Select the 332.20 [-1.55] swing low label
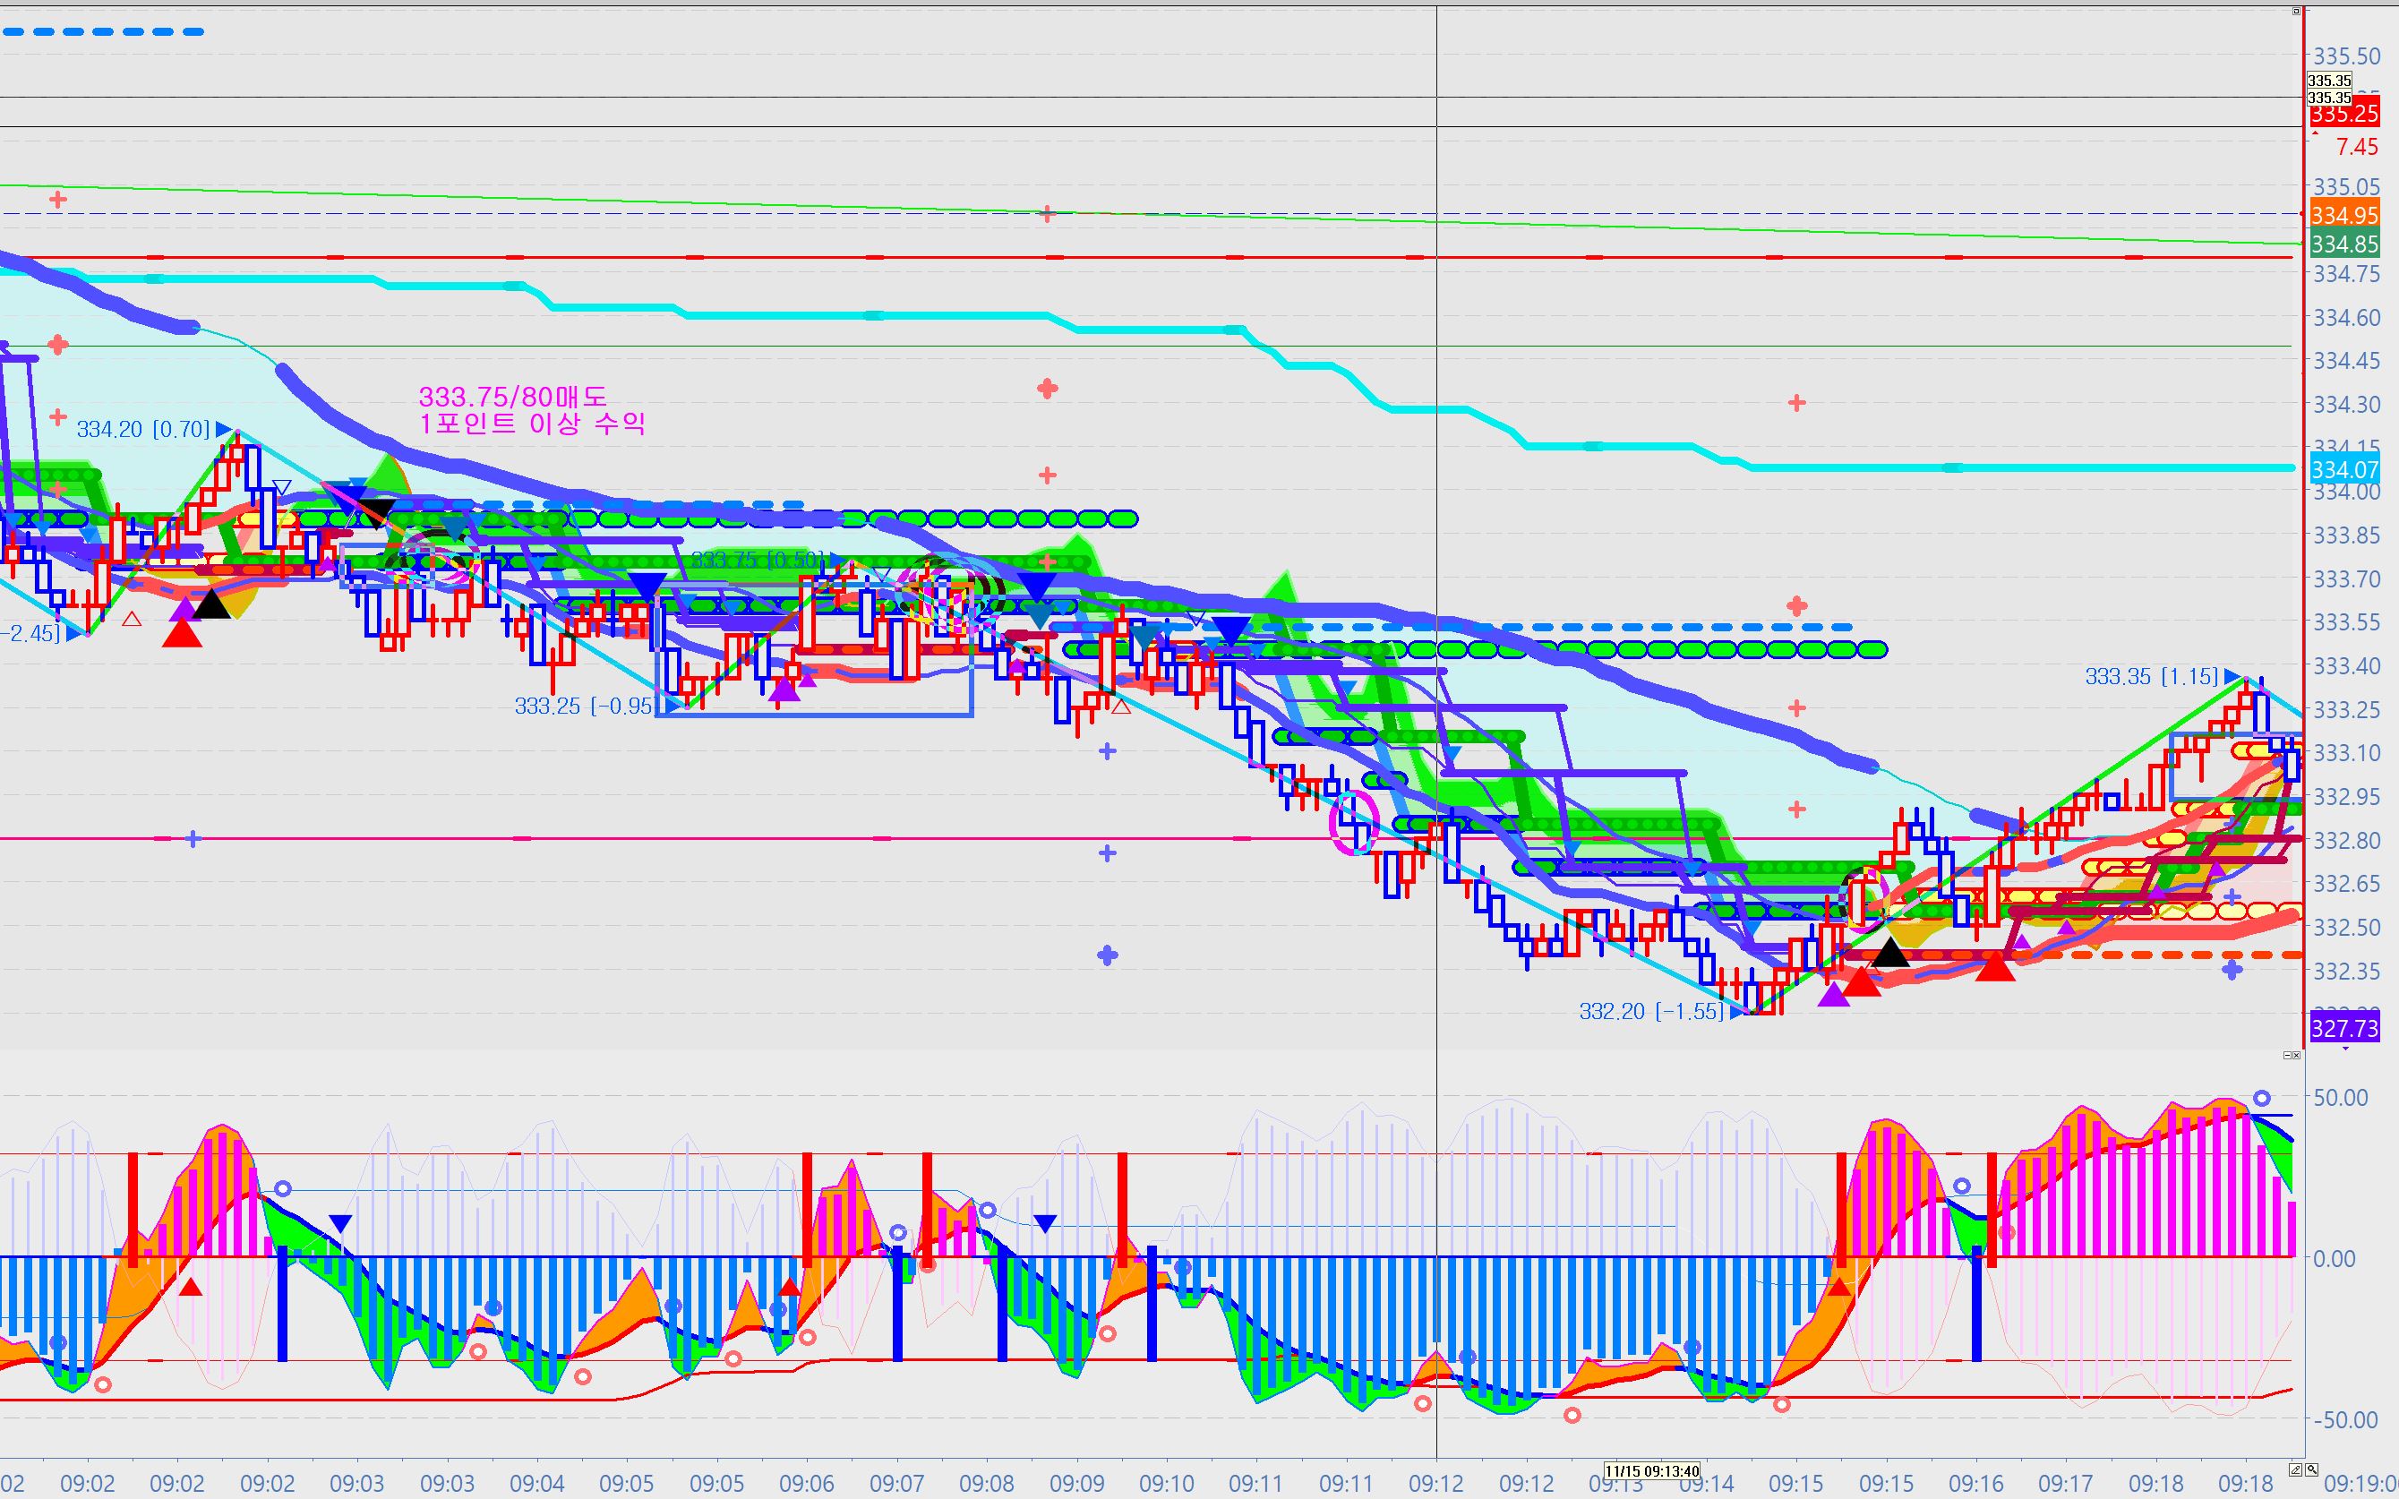 pos(1650,1011)
